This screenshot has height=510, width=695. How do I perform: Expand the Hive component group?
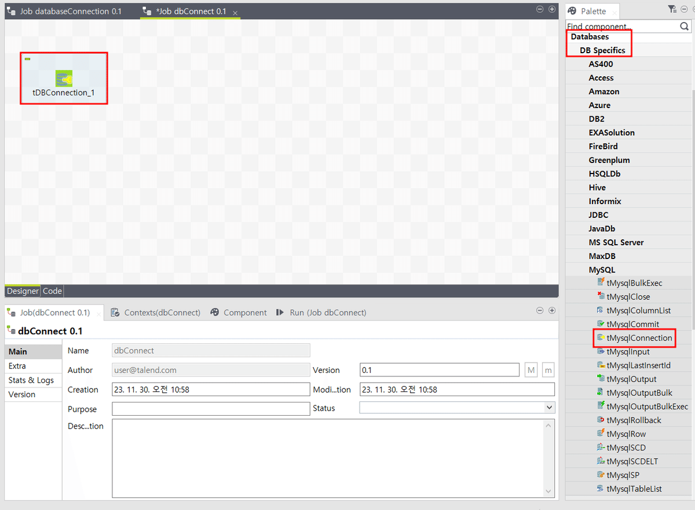[597, 187]
